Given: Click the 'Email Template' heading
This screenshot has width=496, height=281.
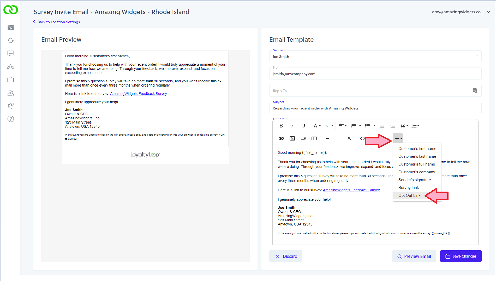Looking at the screenshot, I should 291,40.
